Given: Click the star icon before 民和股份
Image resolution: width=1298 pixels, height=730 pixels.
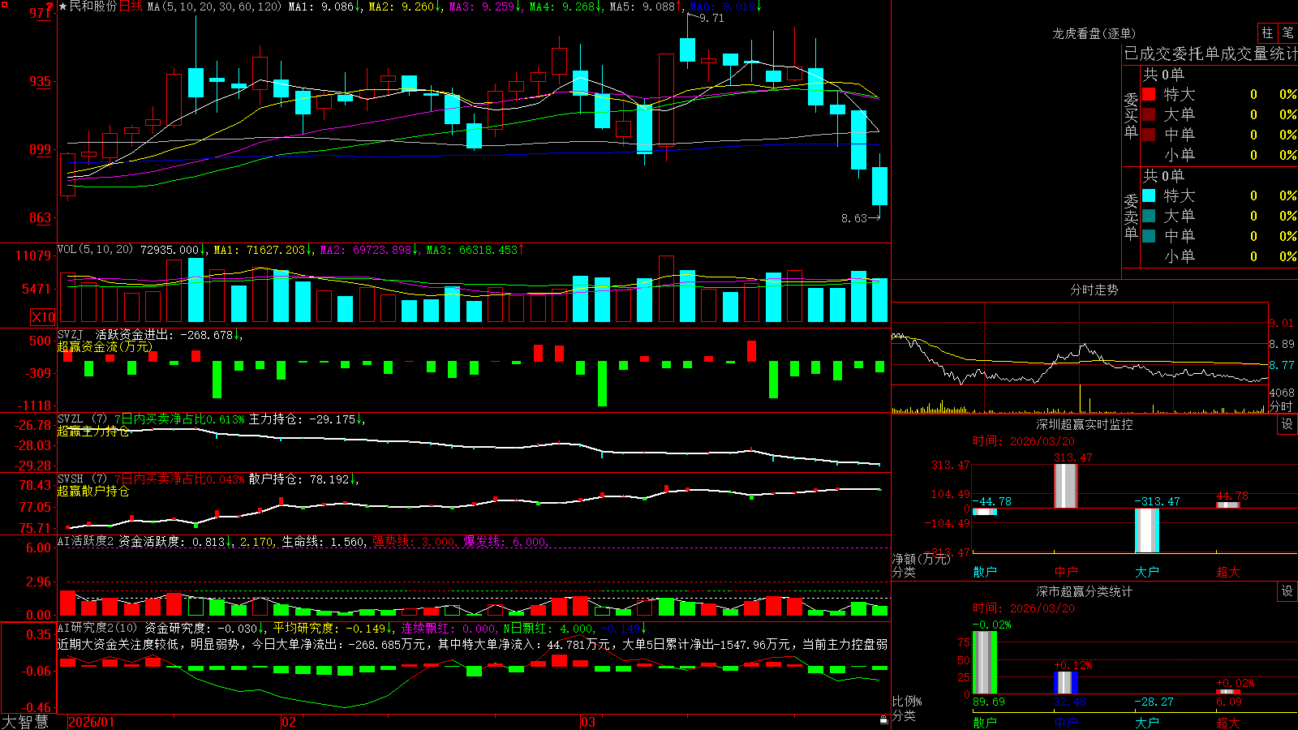Looking at the screenshot, I should (63, 6).
